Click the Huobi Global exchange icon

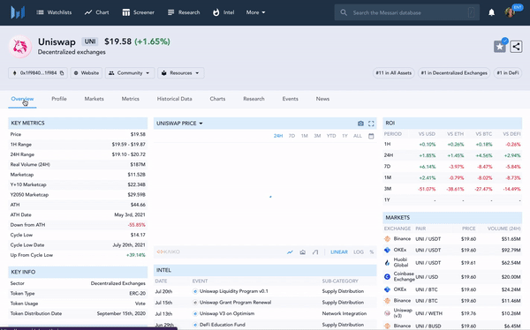(x=388, y=262)
